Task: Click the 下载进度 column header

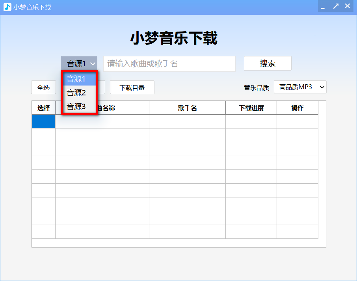Action: click(251, 108)
